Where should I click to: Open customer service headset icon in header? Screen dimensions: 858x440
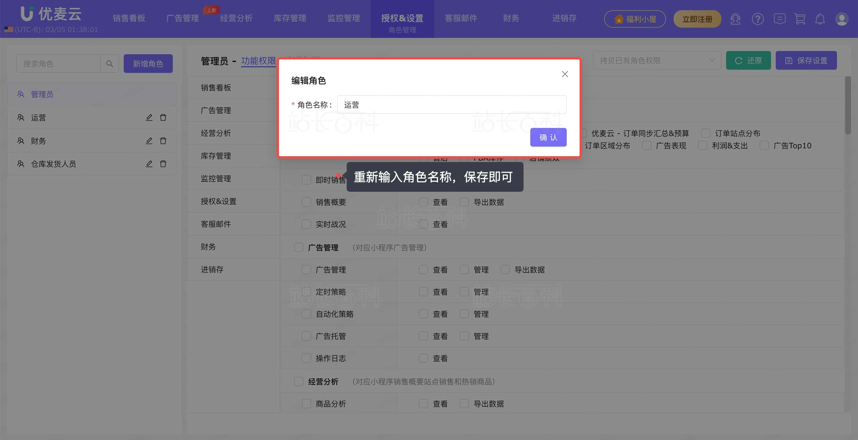click(x=735, y=19)
